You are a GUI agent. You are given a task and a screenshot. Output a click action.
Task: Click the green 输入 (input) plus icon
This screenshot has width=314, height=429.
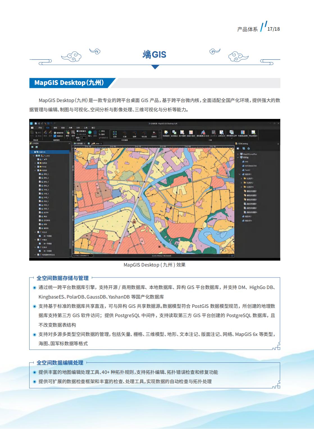tap(90, 132)
